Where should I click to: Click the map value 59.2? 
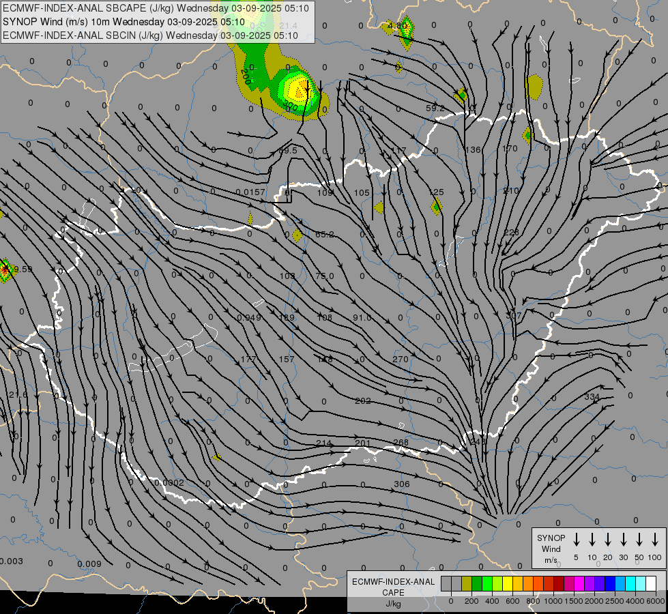(435, 108)
